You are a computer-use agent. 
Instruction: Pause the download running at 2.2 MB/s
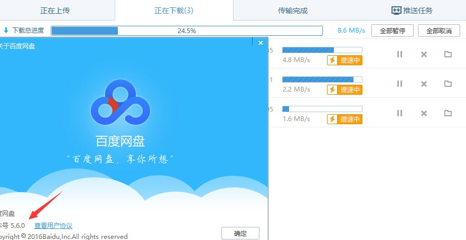point(399,84)
